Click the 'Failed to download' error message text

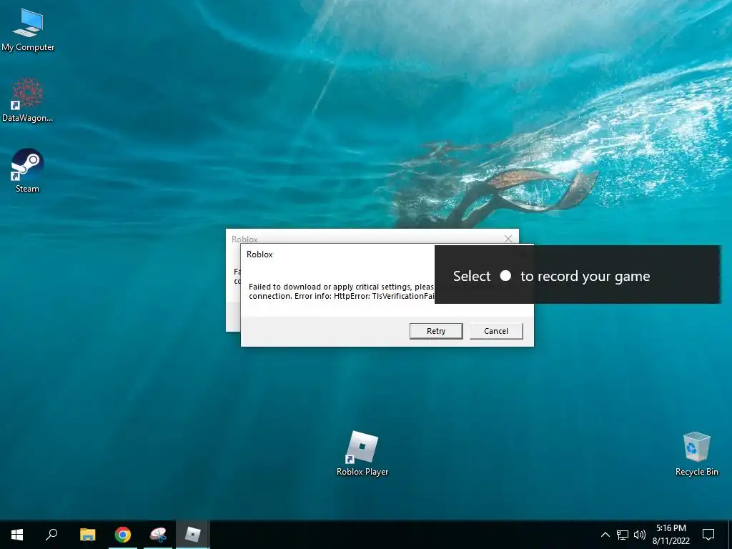tap(342, 292)
